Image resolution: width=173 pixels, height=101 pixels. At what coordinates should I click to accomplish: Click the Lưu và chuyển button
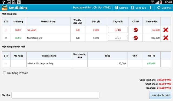(160, 95)
